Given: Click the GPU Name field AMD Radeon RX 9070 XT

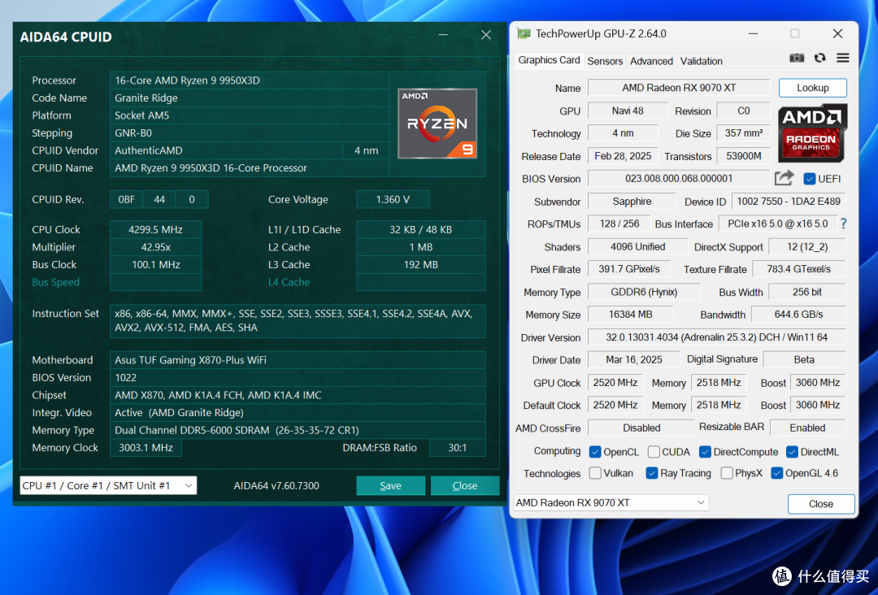Looking at the screenshot, I should (x=679, y=87).
